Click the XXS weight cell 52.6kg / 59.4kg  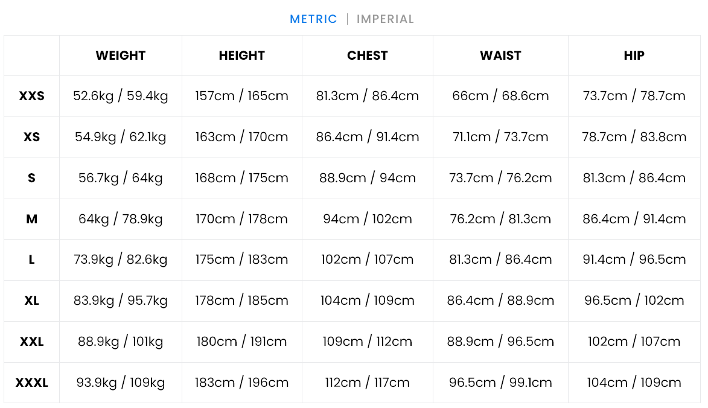click(121, 96)
